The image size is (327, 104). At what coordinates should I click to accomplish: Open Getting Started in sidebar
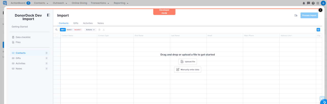tap(20, 27)
